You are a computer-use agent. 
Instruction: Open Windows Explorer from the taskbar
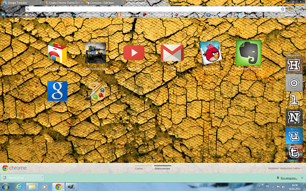[32, 187]
